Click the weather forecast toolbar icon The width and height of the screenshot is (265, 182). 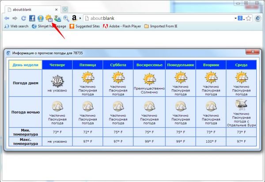[49, 18]
